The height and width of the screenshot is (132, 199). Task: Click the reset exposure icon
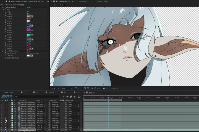(95, 89)
